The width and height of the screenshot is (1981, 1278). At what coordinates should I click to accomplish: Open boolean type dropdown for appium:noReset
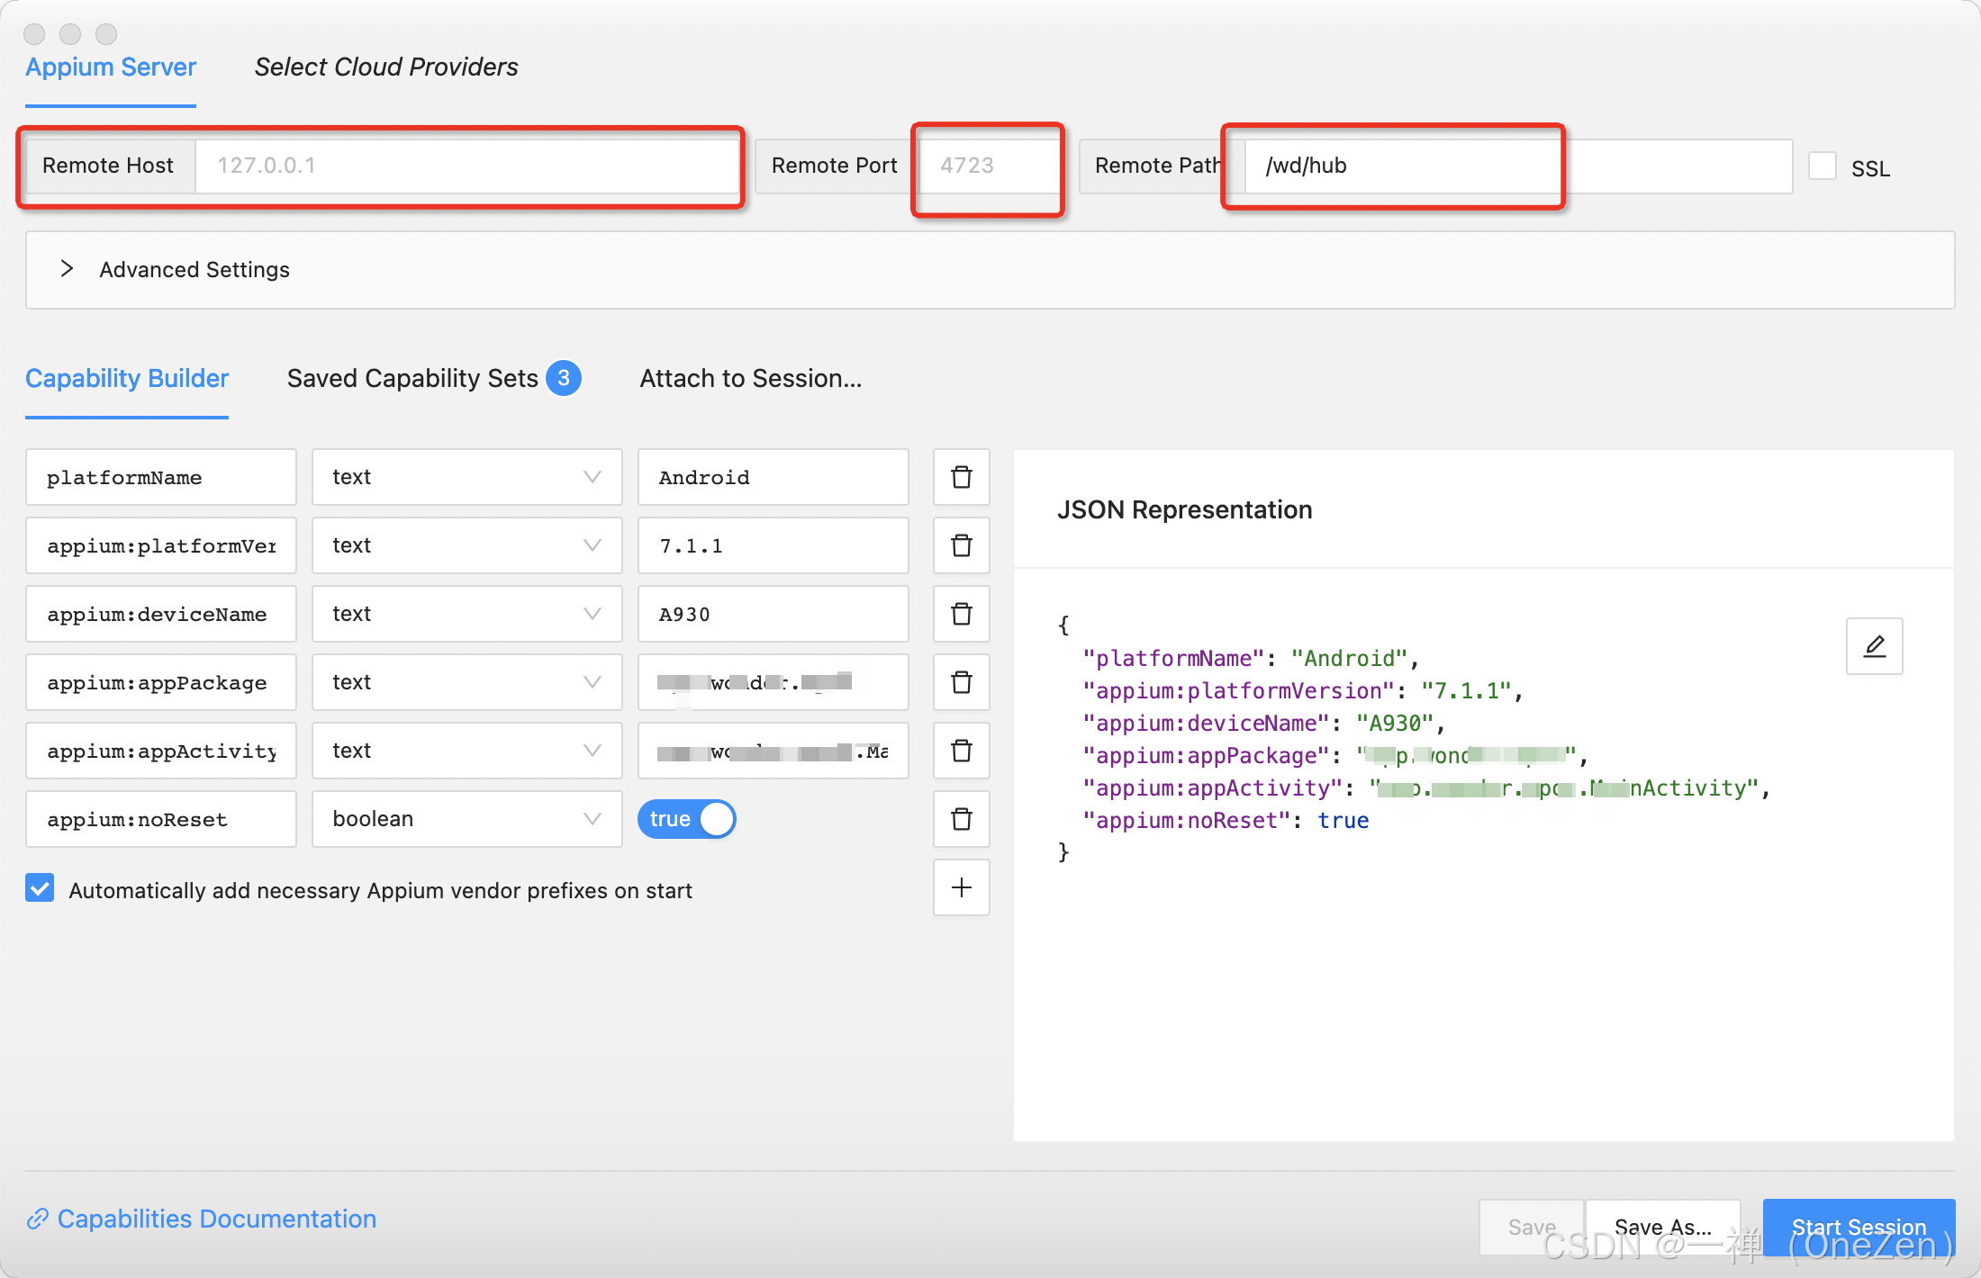[467, 819]
